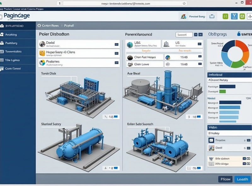Click the globe icon beside 15.46
Viewport: 252px width, 186px height.
click(168, 57)
